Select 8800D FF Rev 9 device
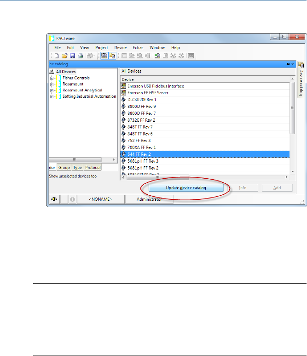The image size is (307, 356). [205, 107]
